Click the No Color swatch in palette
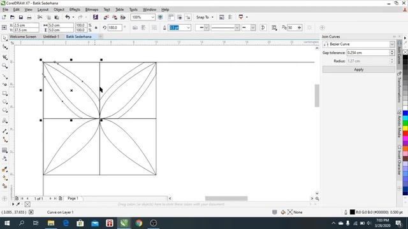Screen dimensions: 408x229 (405, 52)
